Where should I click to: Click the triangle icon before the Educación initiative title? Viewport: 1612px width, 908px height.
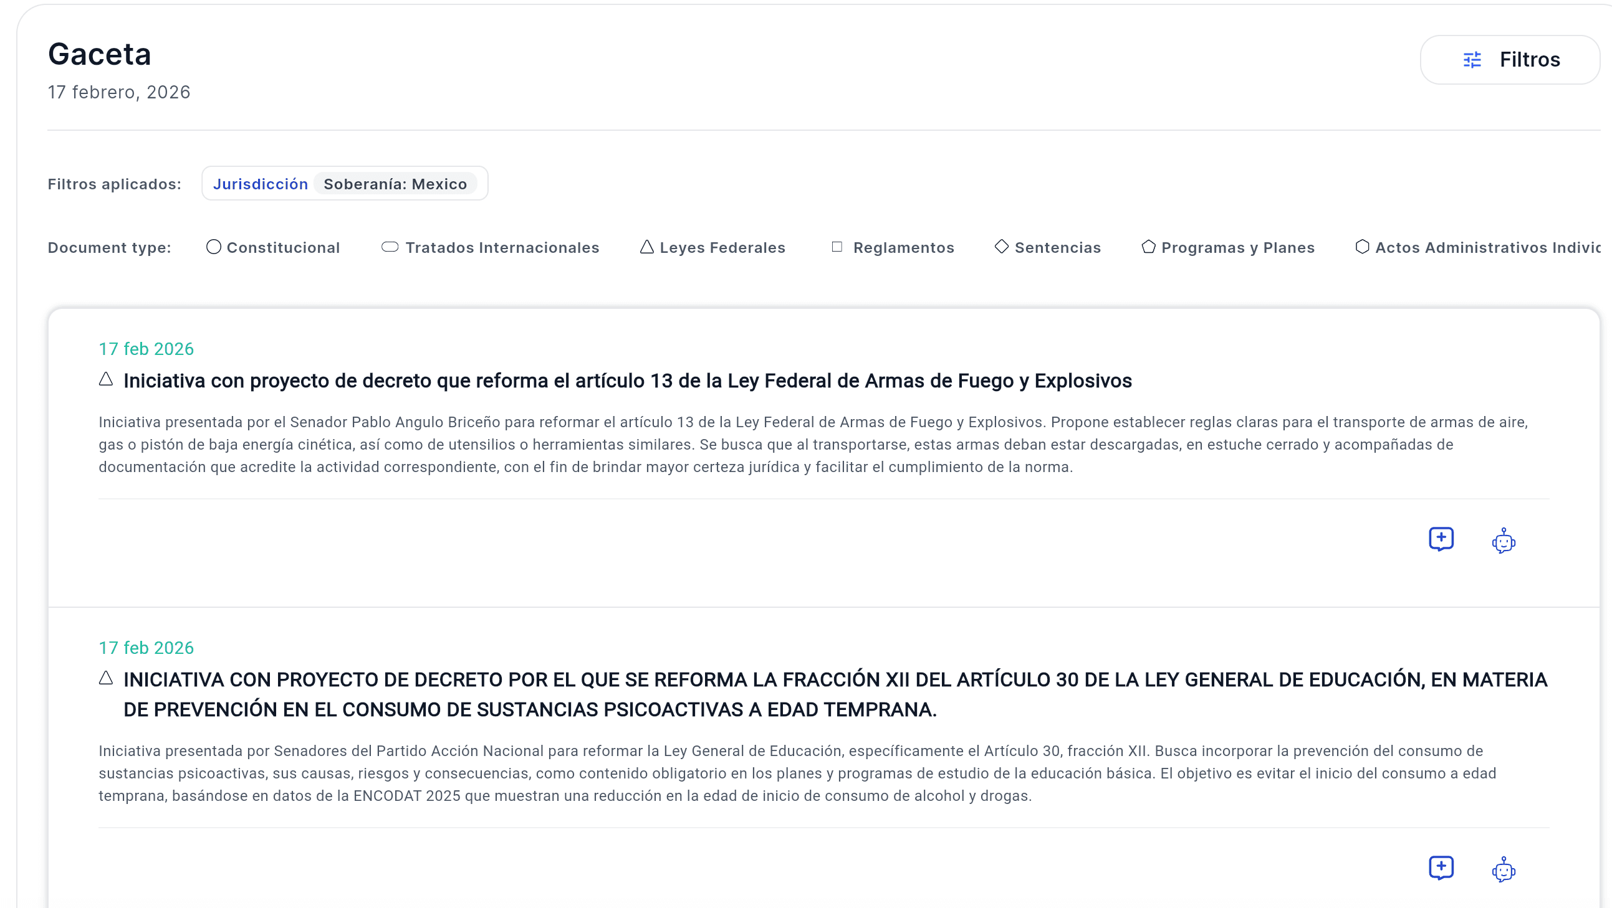(107, 678)
